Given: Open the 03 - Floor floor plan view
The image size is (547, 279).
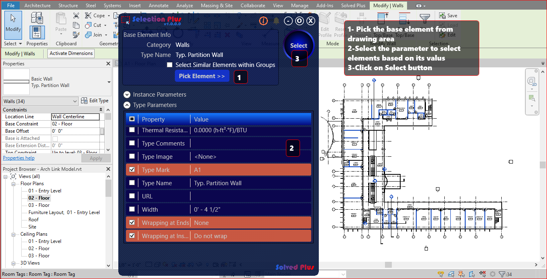Looking at the screenshot, I should [x=39, y=205].
